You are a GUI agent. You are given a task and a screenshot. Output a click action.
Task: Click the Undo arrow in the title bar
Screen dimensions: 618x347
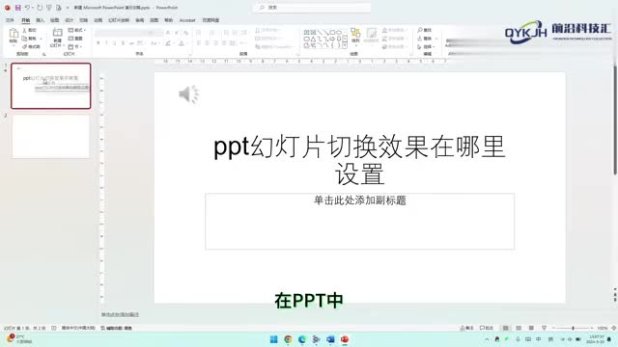click(27, 8)
